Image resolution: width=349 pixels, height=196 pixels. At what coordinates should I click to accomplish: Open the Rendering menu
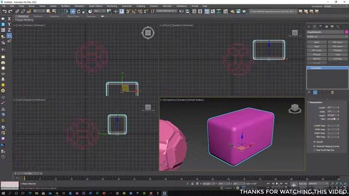tap(112, 6)
